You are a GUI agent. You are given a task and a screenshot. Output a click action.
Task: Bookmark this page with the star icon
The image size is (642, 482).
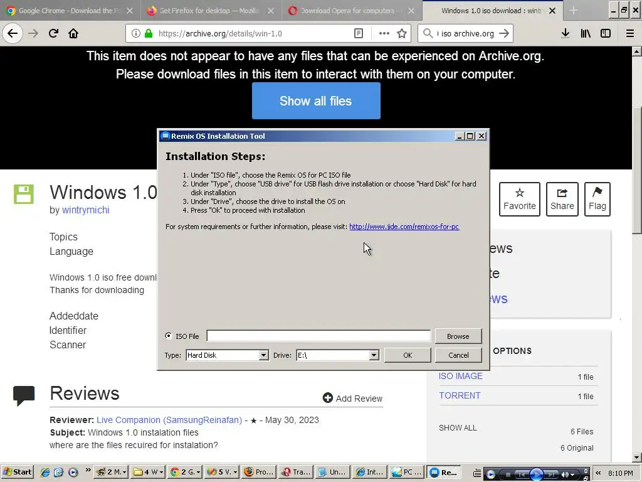(402, 33)
